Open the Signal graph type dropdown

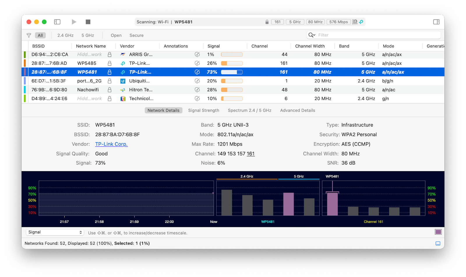[55, 232]
